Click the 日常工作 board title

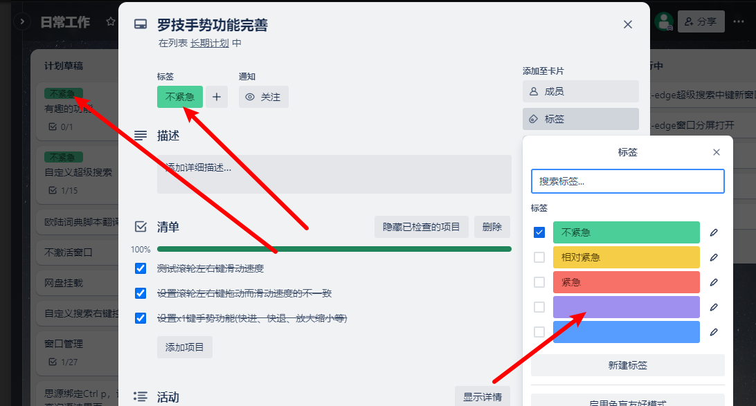[x=65, y=22]
